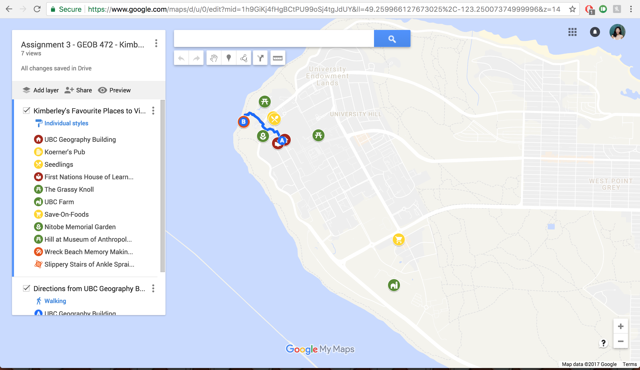Open the help question mark
This screenshot has width=640, height=370.
(x=603, y=343)
